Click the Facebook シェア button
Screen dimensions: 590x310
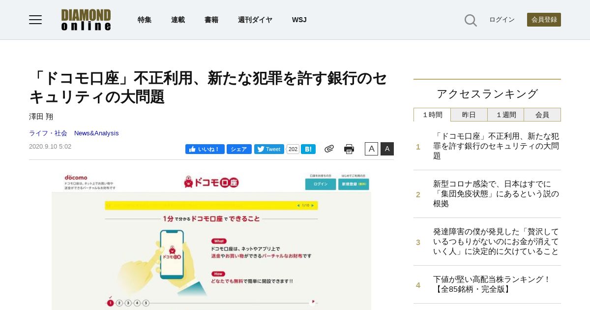(x=239, y=149)
